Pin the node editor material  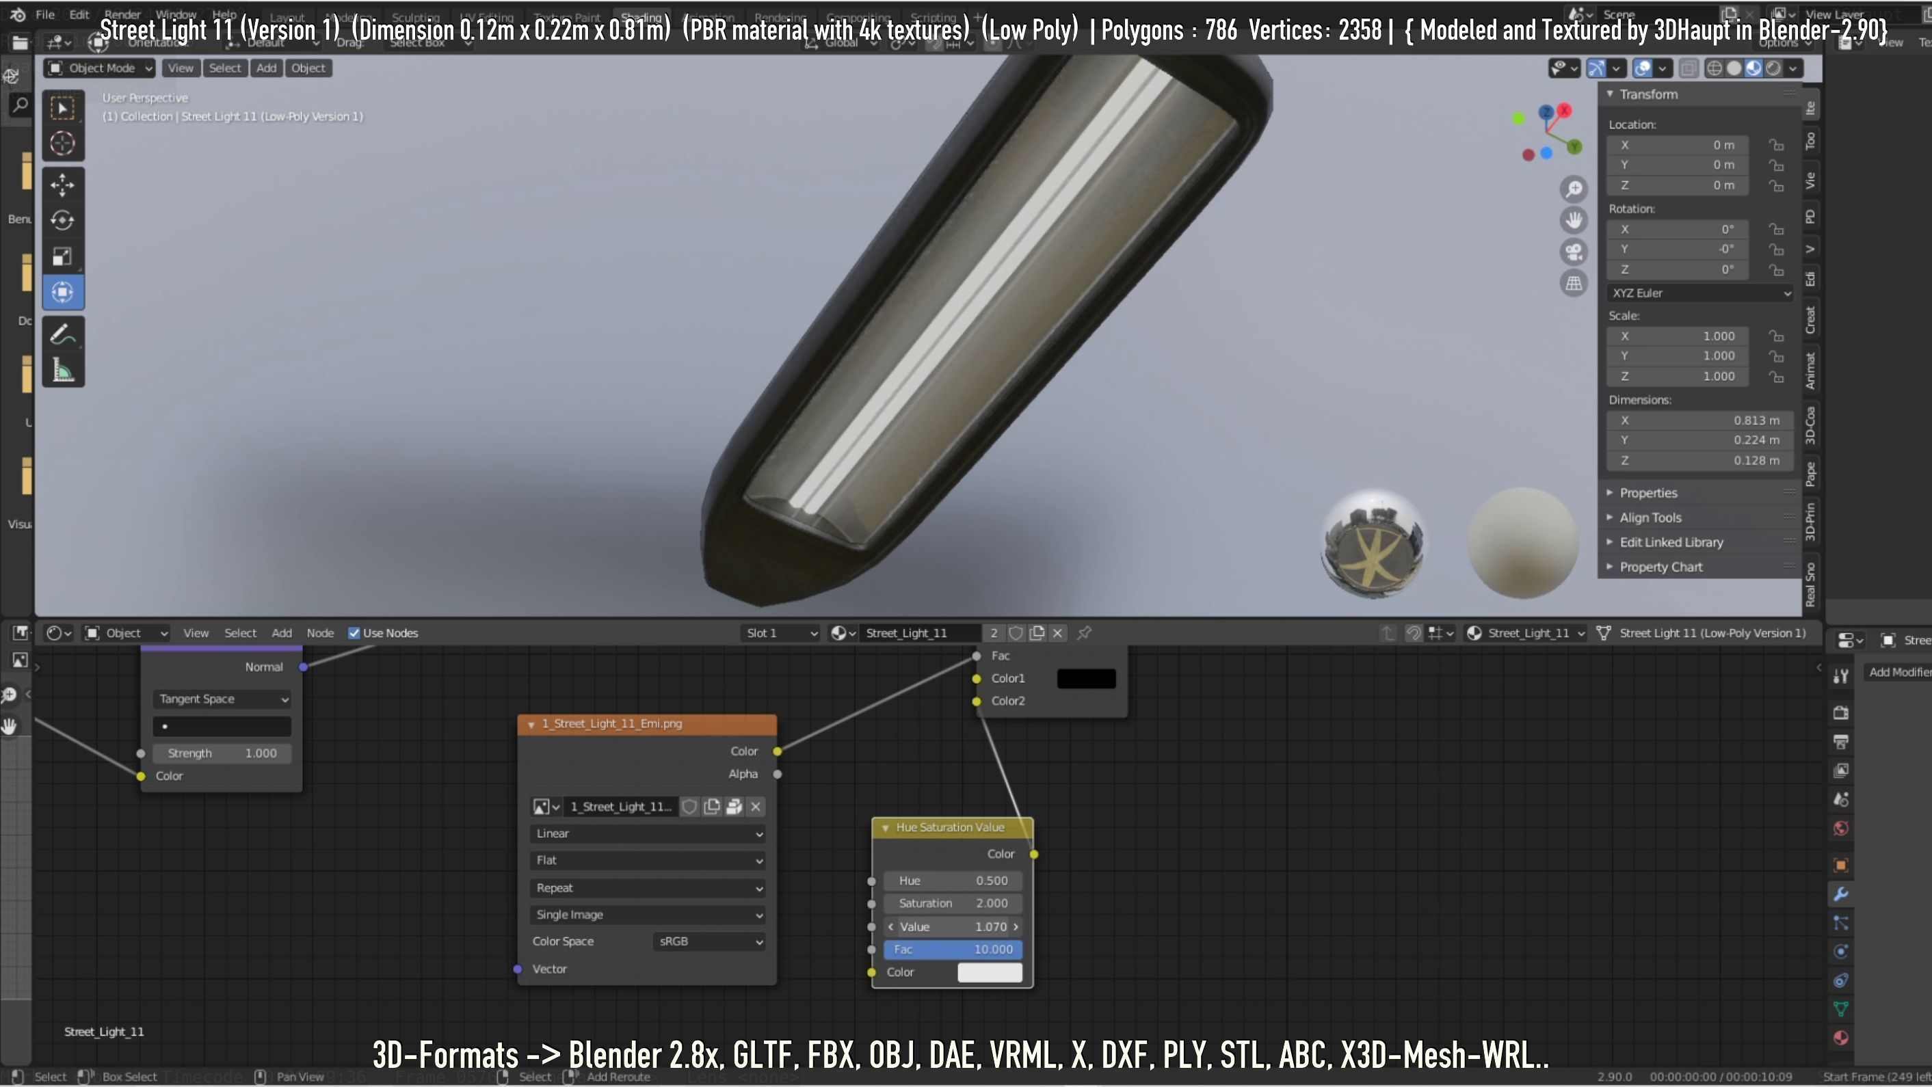pos(1084,632)
